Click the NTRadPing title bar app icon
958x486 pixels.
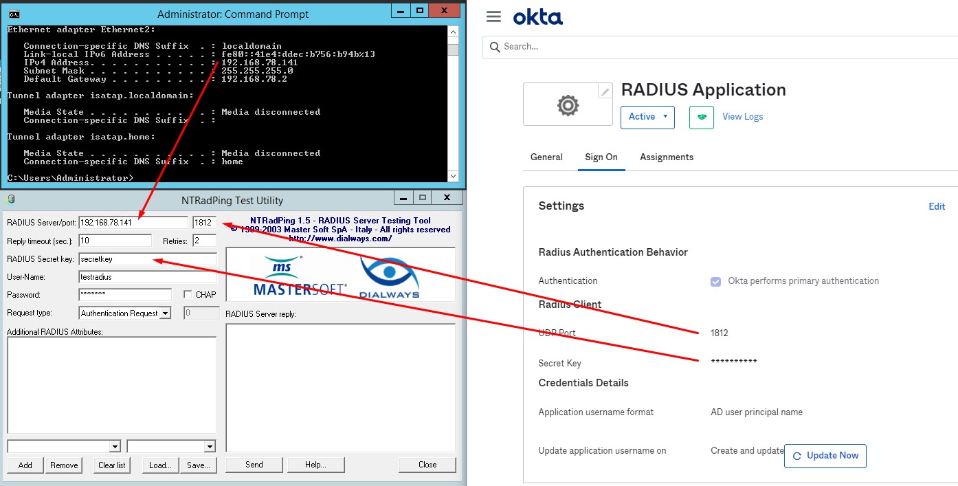click(11, 199)
